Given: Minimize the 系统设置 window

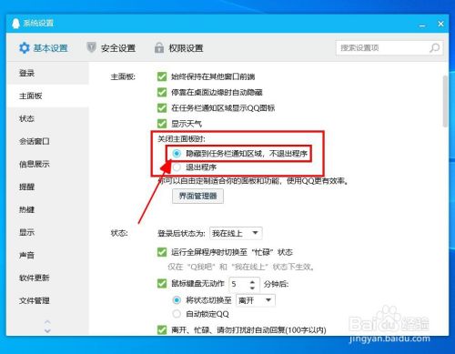Looking at the screenshot, I should (x=422, y=25).
